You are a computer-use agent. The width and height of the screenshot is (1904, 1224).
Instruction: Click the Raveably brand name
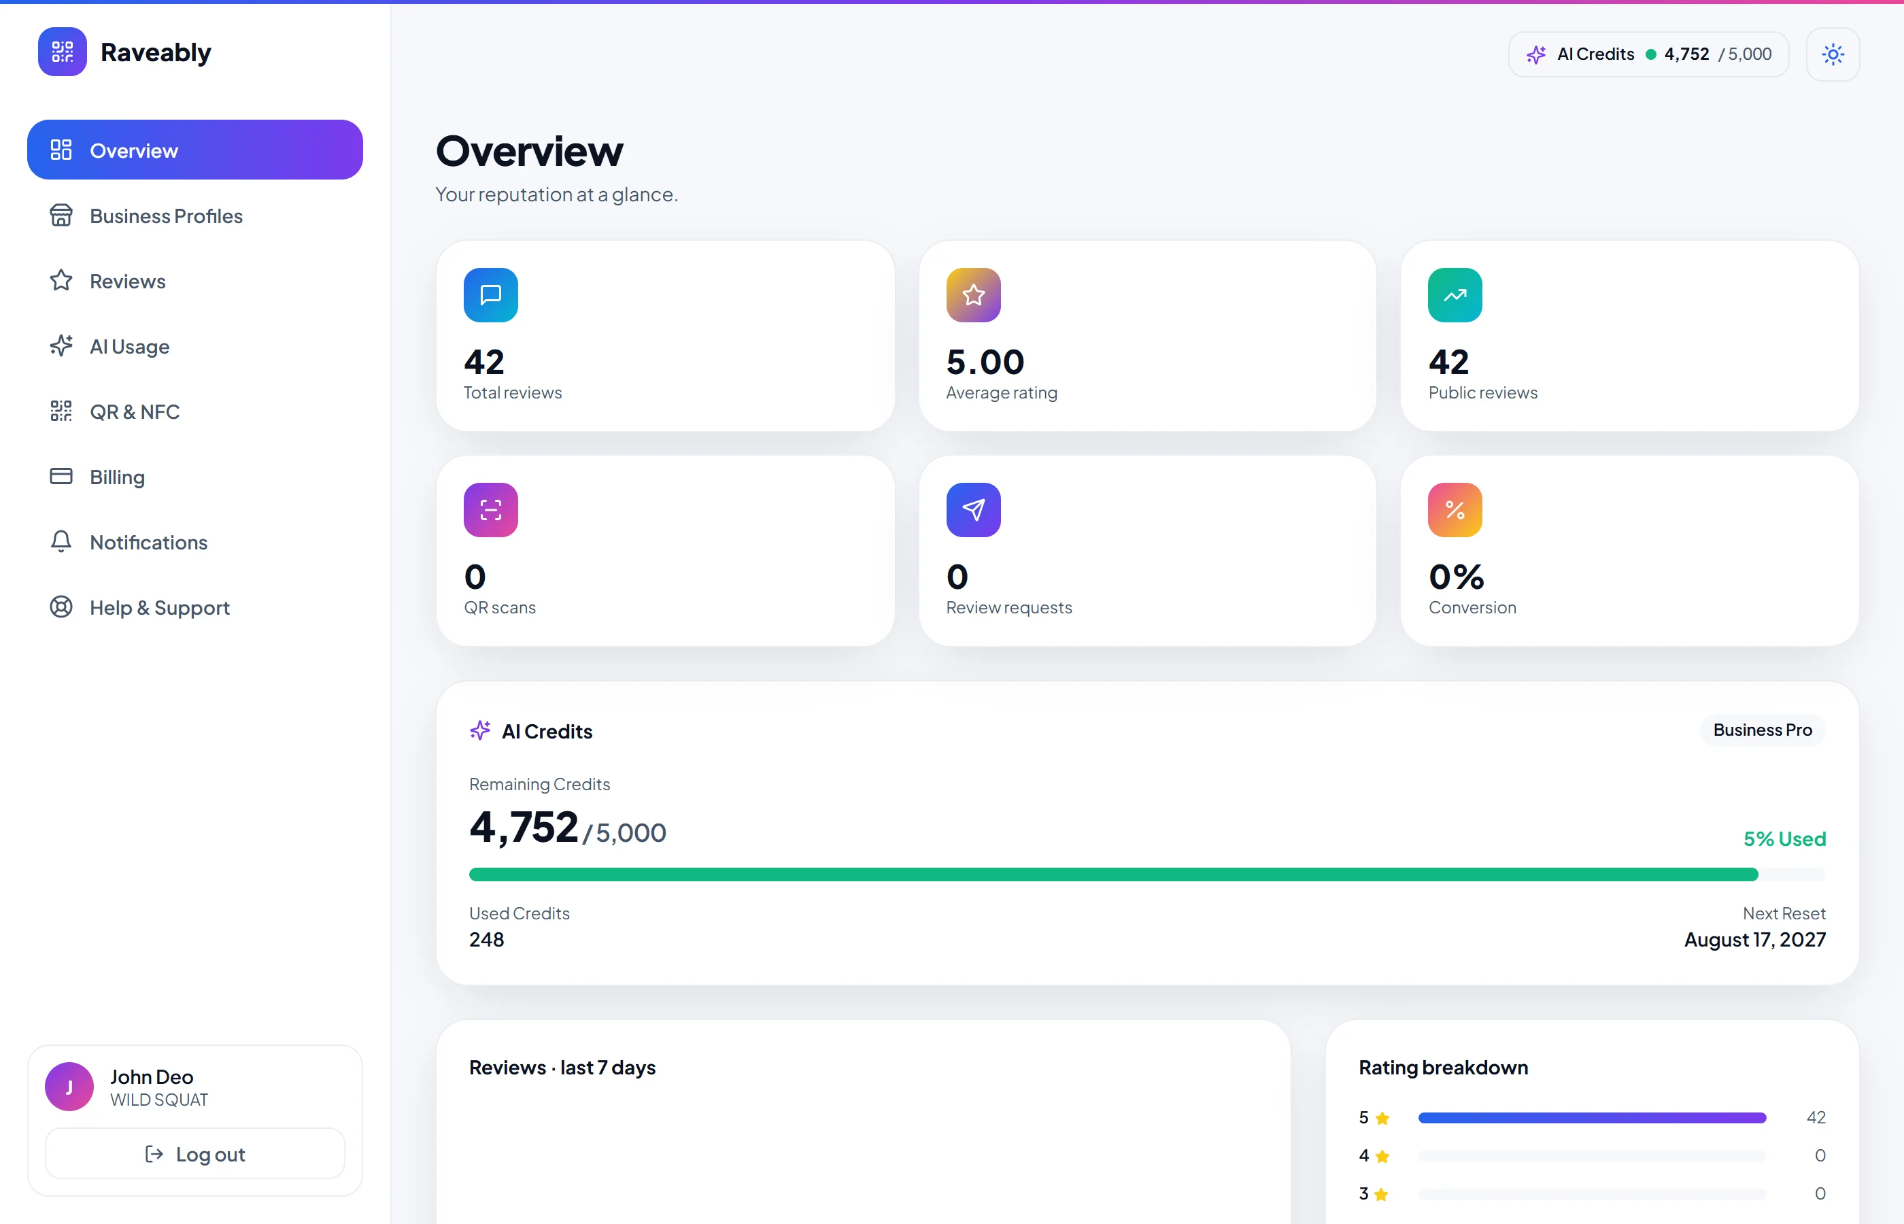click(156, 52)
